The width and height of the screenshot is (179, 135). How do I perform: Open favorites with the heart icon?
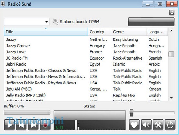134,125
